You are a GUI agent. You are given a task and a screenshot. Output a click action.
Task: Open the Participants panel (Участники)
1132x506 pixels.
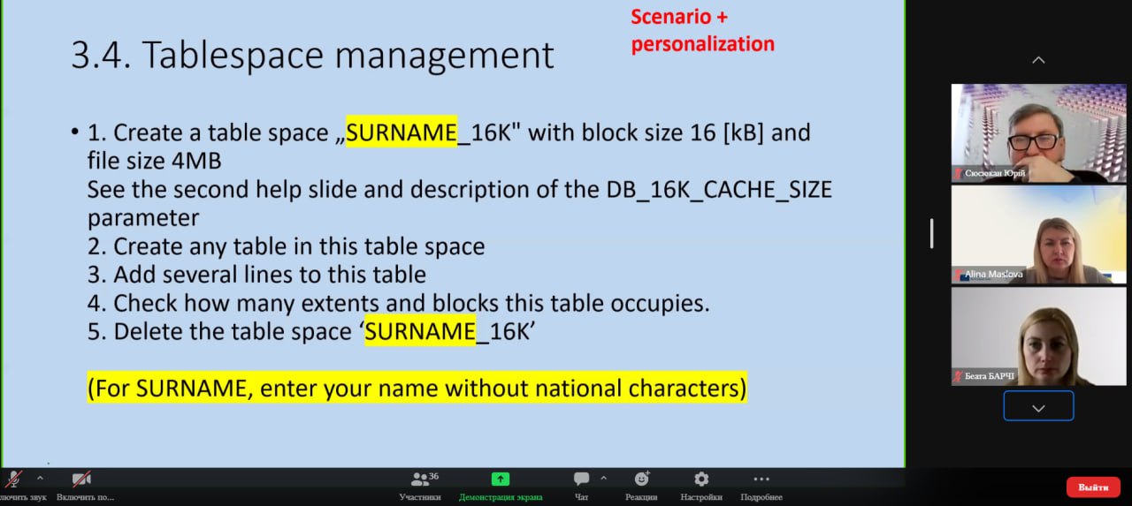point(419,480)
